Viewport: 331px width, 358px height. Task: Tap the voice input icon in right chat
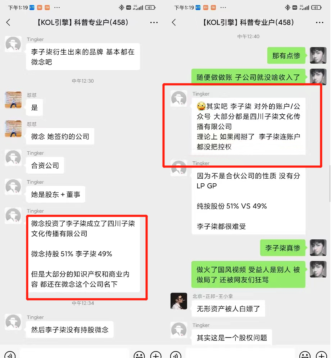click(176, 354)
